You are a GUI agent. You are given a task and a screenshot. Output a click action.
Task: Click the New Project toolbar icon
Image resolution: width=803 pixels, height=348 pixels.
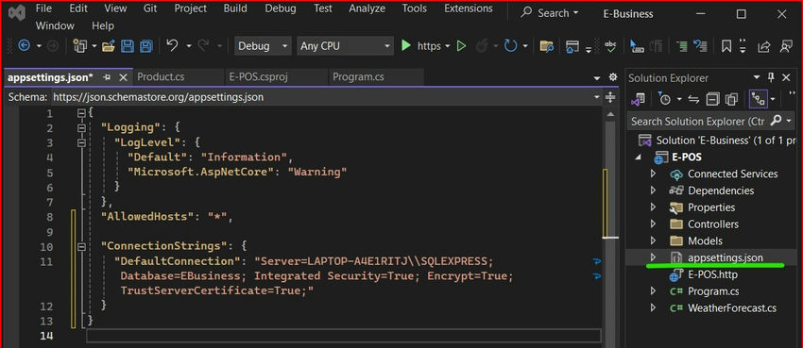(x=80, y=46)
